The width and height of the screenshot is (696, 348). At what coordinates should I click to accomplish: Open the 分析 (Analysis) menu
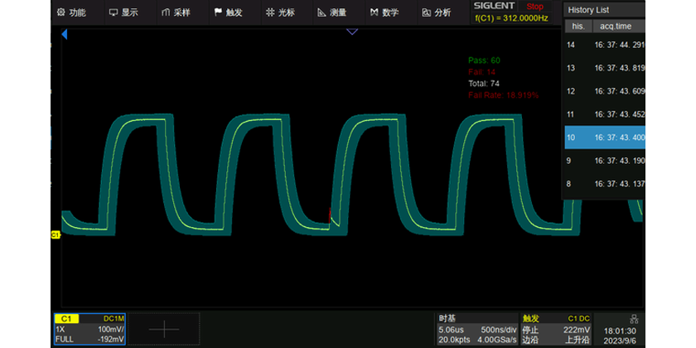pyautogui.click(x=436, y=12)
